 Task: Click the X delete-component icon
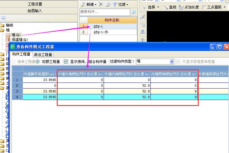(101, 5)
